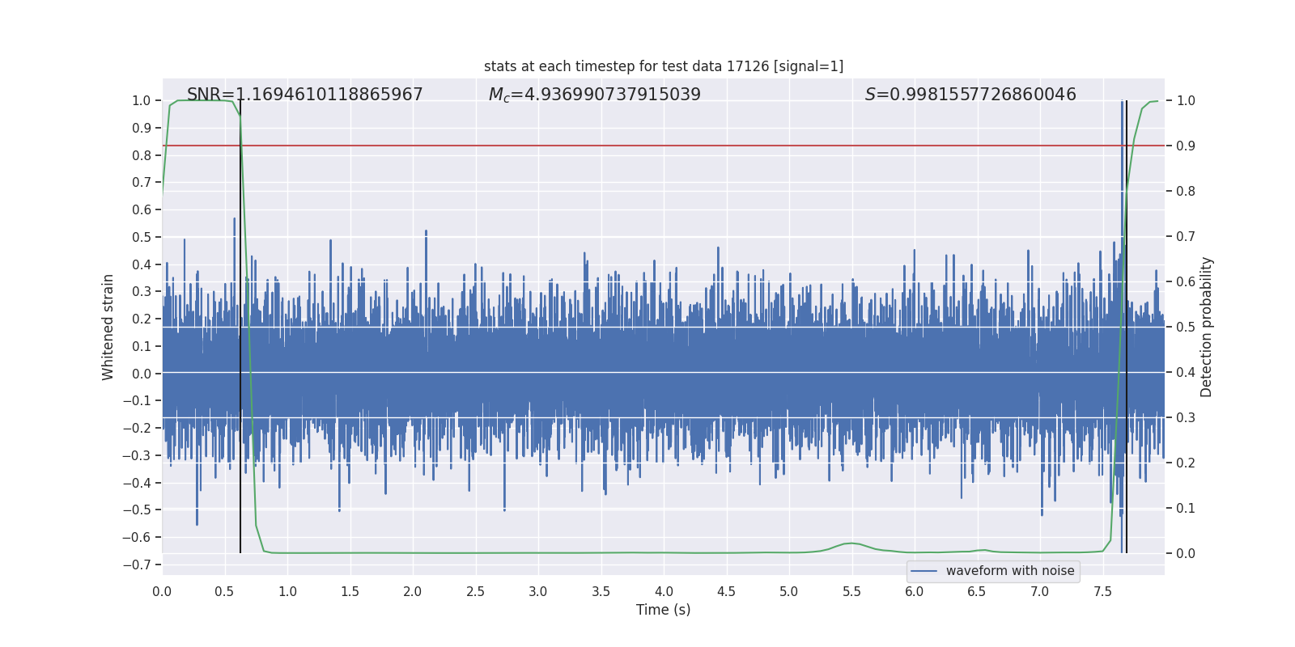Screen dimensions: 1295x647
Task: Select the SNR value annotation text
Action: pyautogui.click(x=304, y=95)
